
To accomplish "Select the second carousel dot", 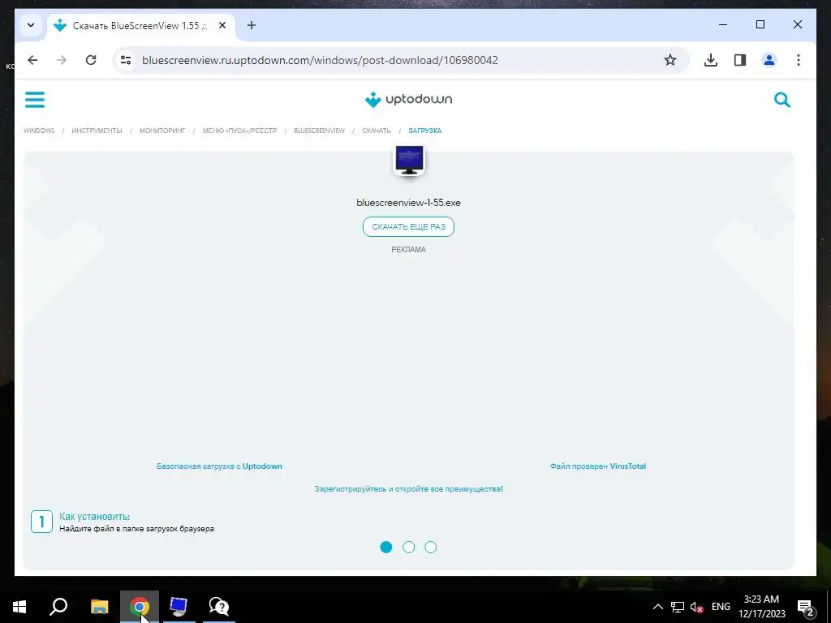I will 409,548.
